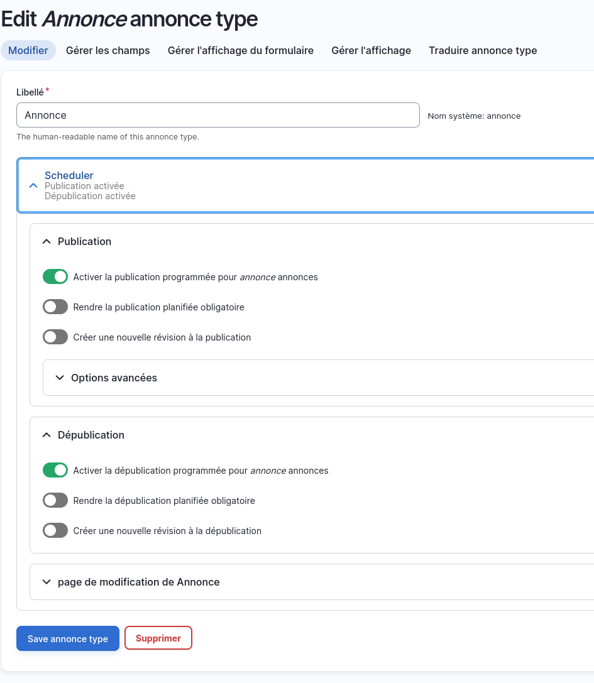Screen dimensions: 594x683
Task: Enable 'Créer une nouvelle révision à la dépublication'
Action: point(55,530)
